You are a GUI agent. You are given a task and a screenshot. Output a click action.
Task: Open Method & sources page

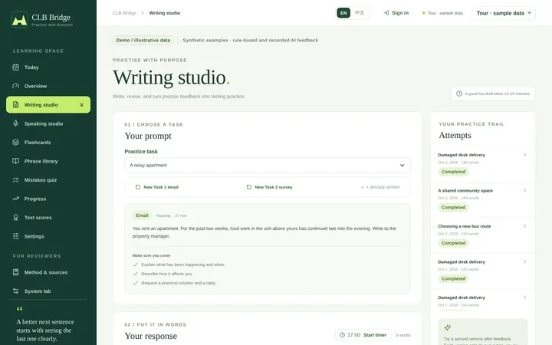click(x=48, y=272)
